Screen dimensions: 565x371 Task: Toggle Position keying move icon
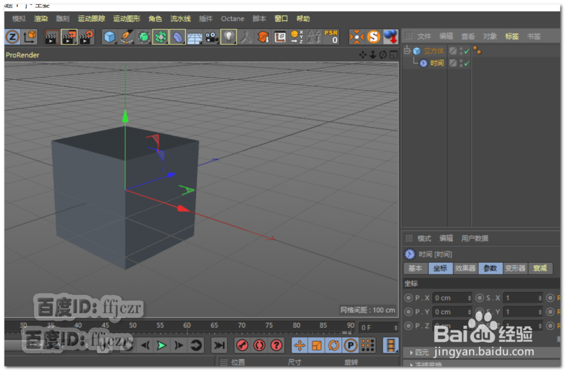click(x=299, y=346)
